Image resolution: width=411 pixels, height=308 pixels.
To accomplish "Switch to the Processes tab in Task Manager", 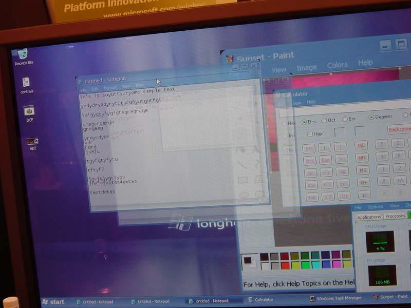I will point(395,216).
